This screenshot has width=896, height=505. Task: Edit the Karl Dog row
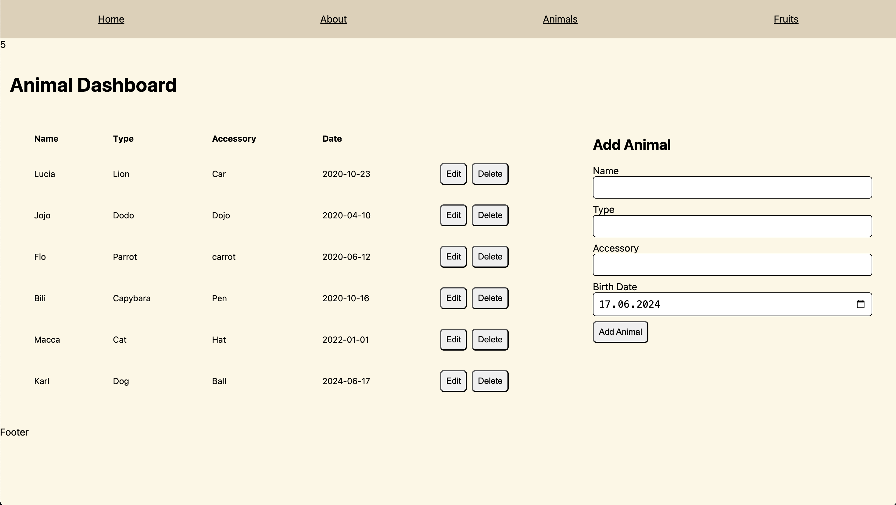point(453,381)
